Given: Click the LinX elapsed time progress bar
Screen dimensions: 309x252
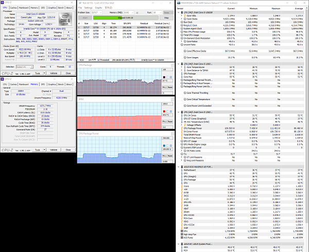Looking at the screenshot, I should coord(126,18).
